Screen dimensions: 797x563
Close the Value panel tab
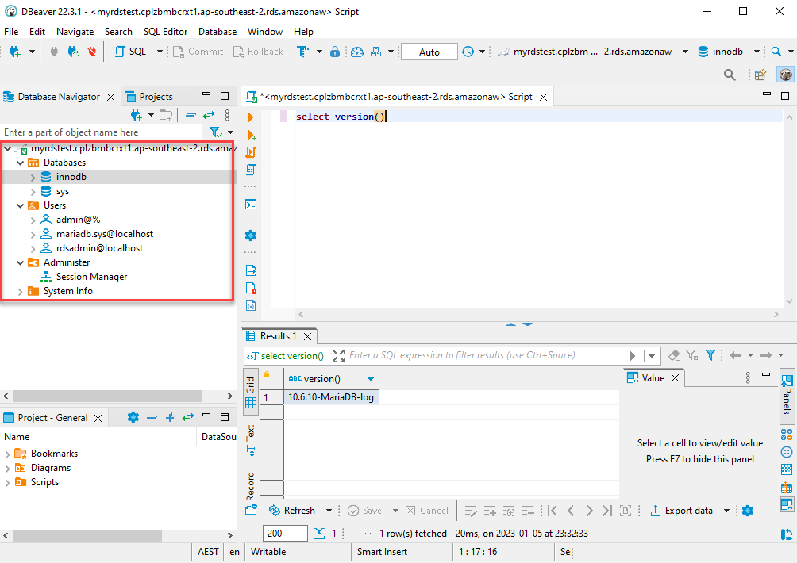[x=675, y=378]
